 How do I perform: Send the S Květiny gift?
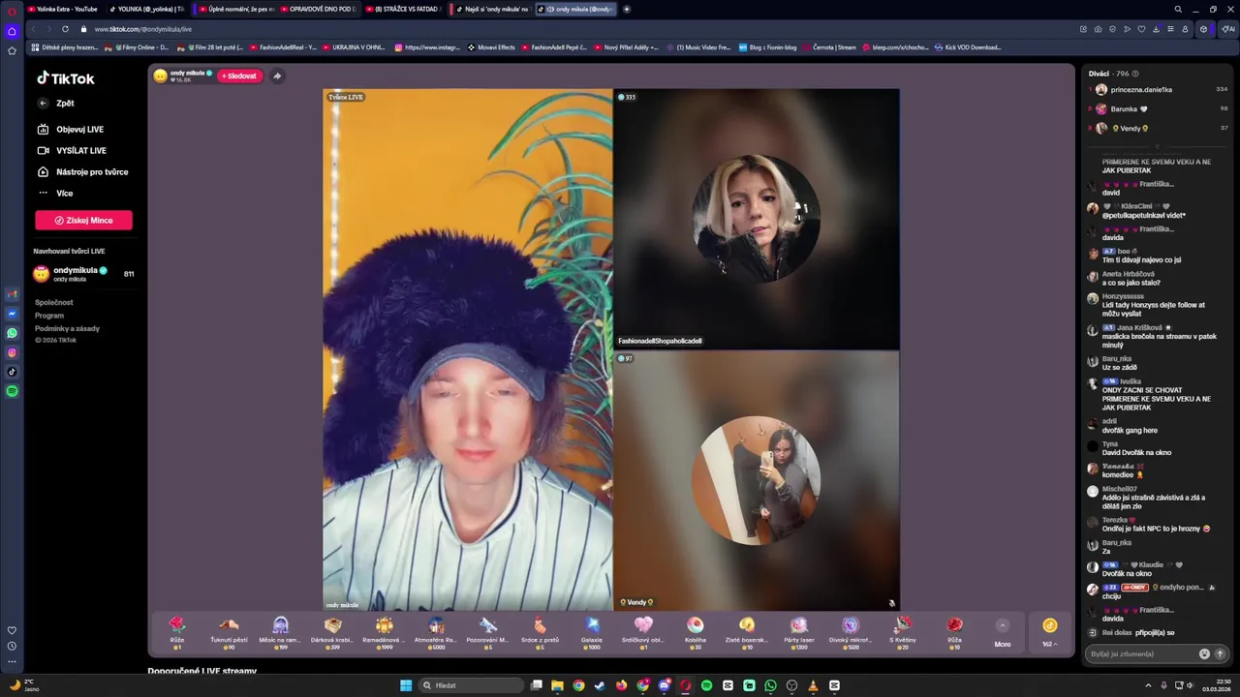click(x=903, y=632)
